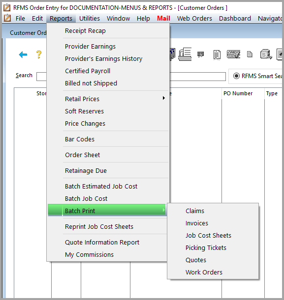284x300 pixels.
Task: Open Order Sheet report
Action: pos(108,155)
